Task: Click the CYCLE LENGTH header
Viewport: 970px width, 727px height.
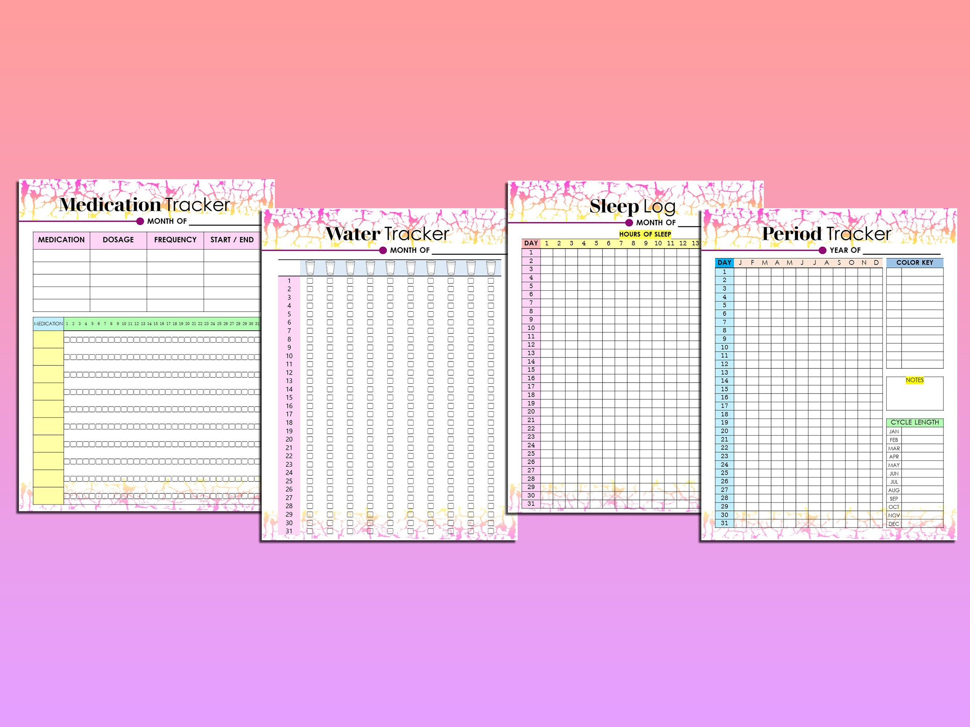Action: [915, 423]
